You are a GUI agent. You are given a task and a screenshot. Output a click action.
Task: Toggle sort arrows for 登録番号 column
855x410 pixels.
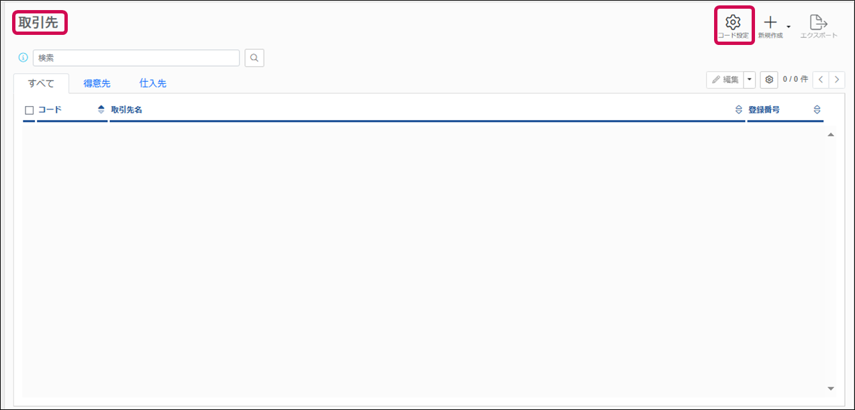point(817,109)
